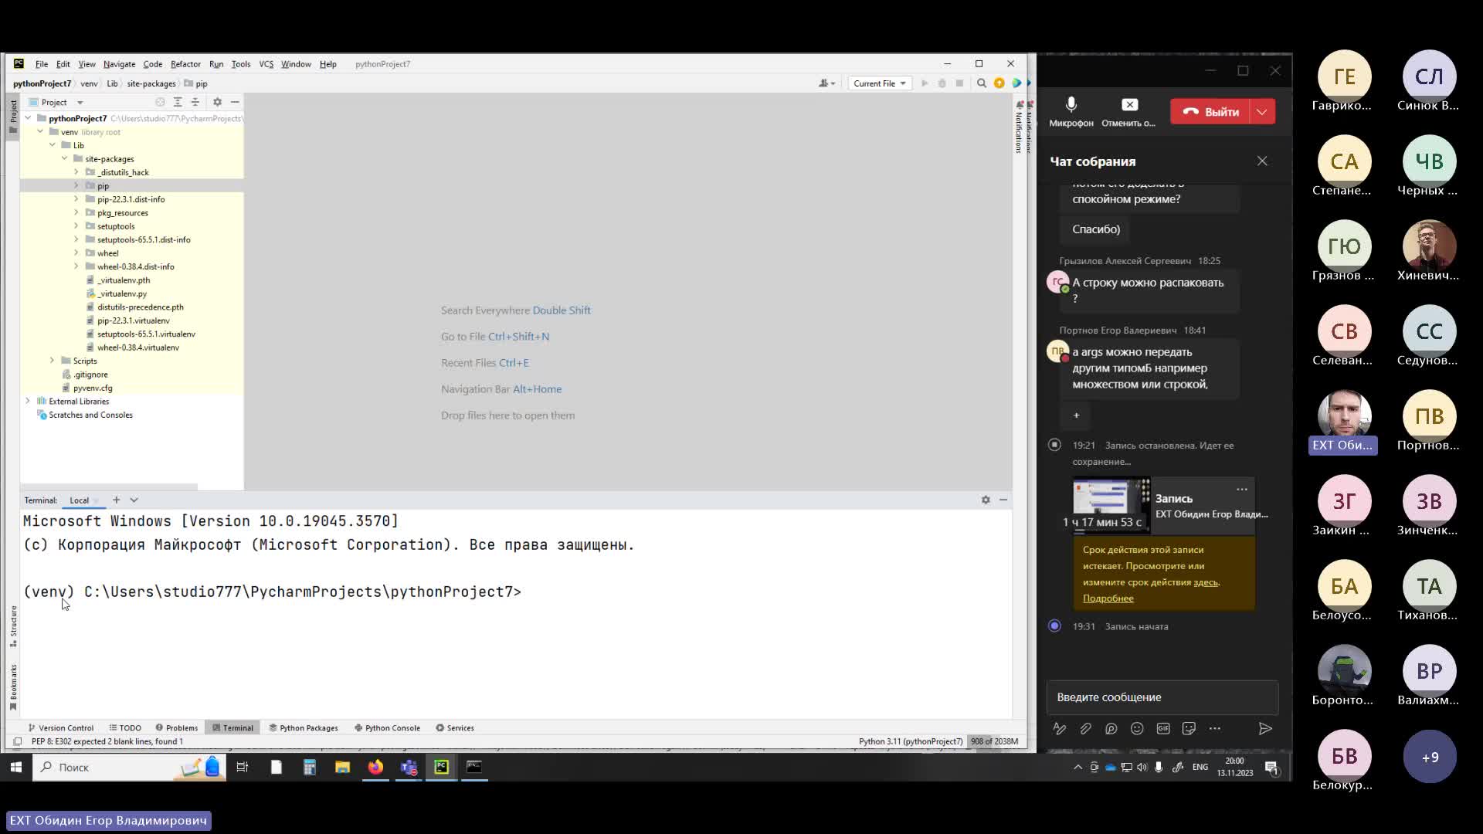Click the Подробнее link in expiry notice
Screen dimensions: 1483x834
tap(1108, 598)
